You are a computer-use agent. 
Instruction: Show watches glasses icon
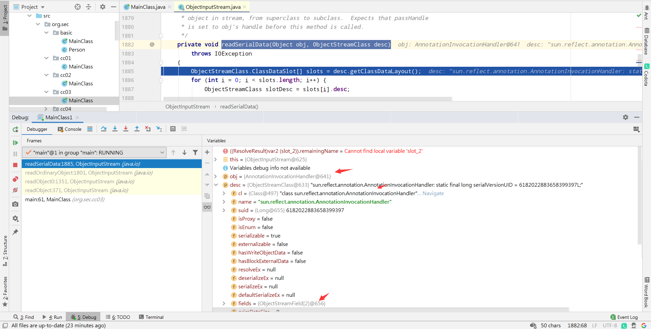(207, 207)
